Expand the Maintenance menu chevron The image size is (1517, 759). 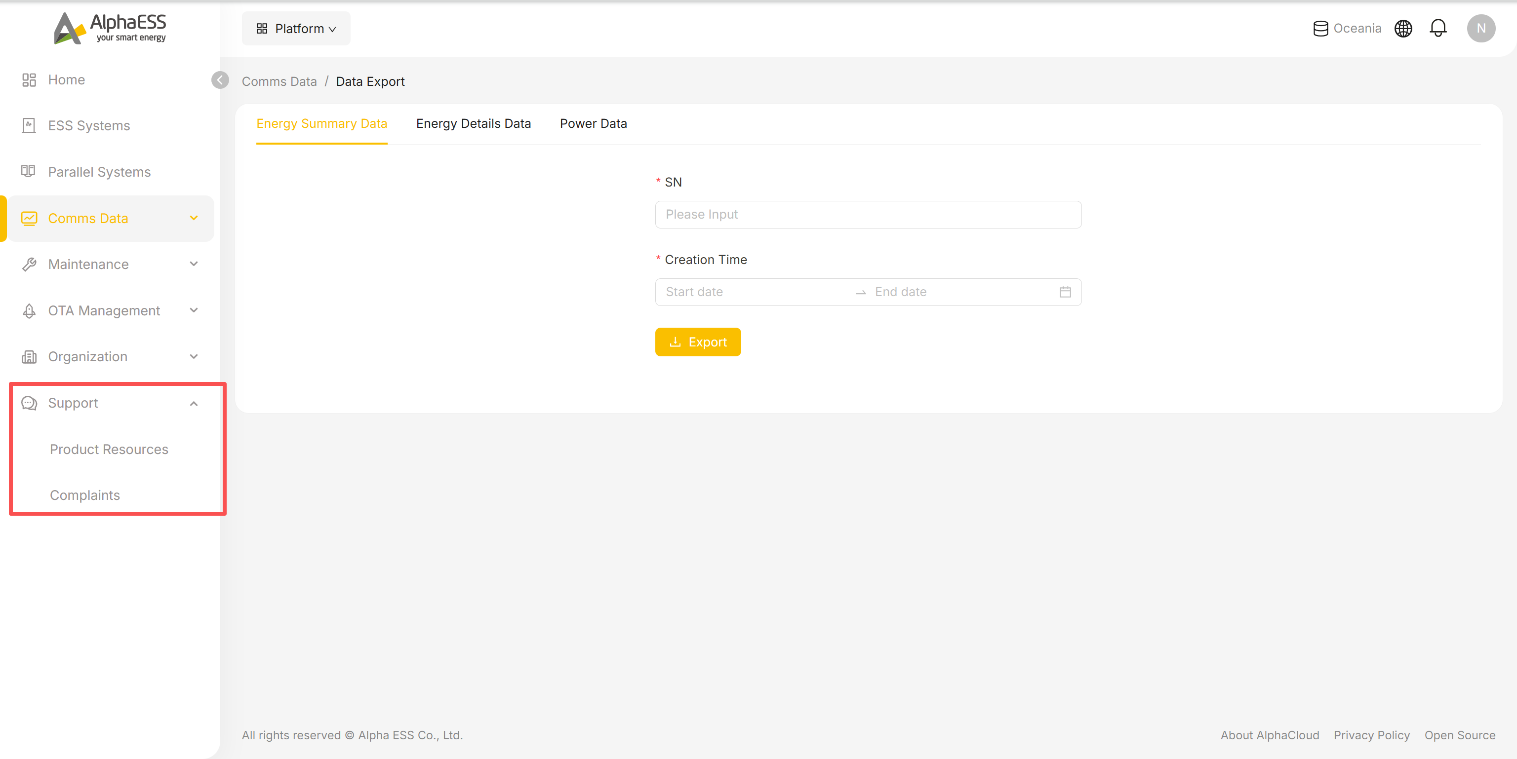click(194, 264)
